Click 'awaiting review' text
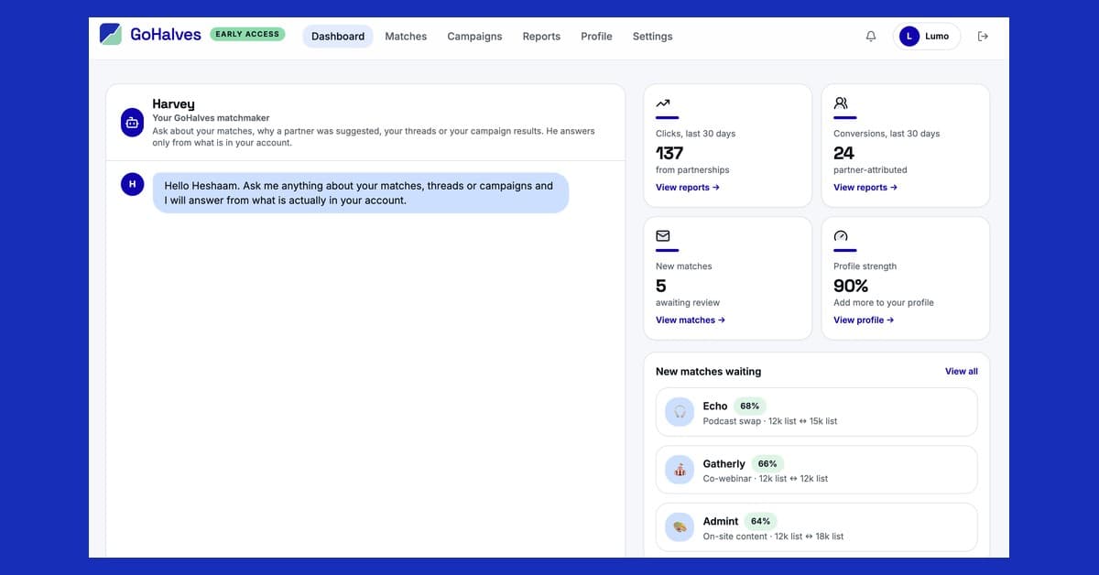Image resolution: width=1099 pixels, height=575 pixels. coord(688,303)
